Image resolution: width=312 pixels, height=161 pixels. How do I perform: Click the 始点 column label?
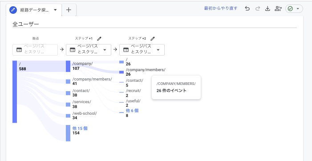pos(36,39)
